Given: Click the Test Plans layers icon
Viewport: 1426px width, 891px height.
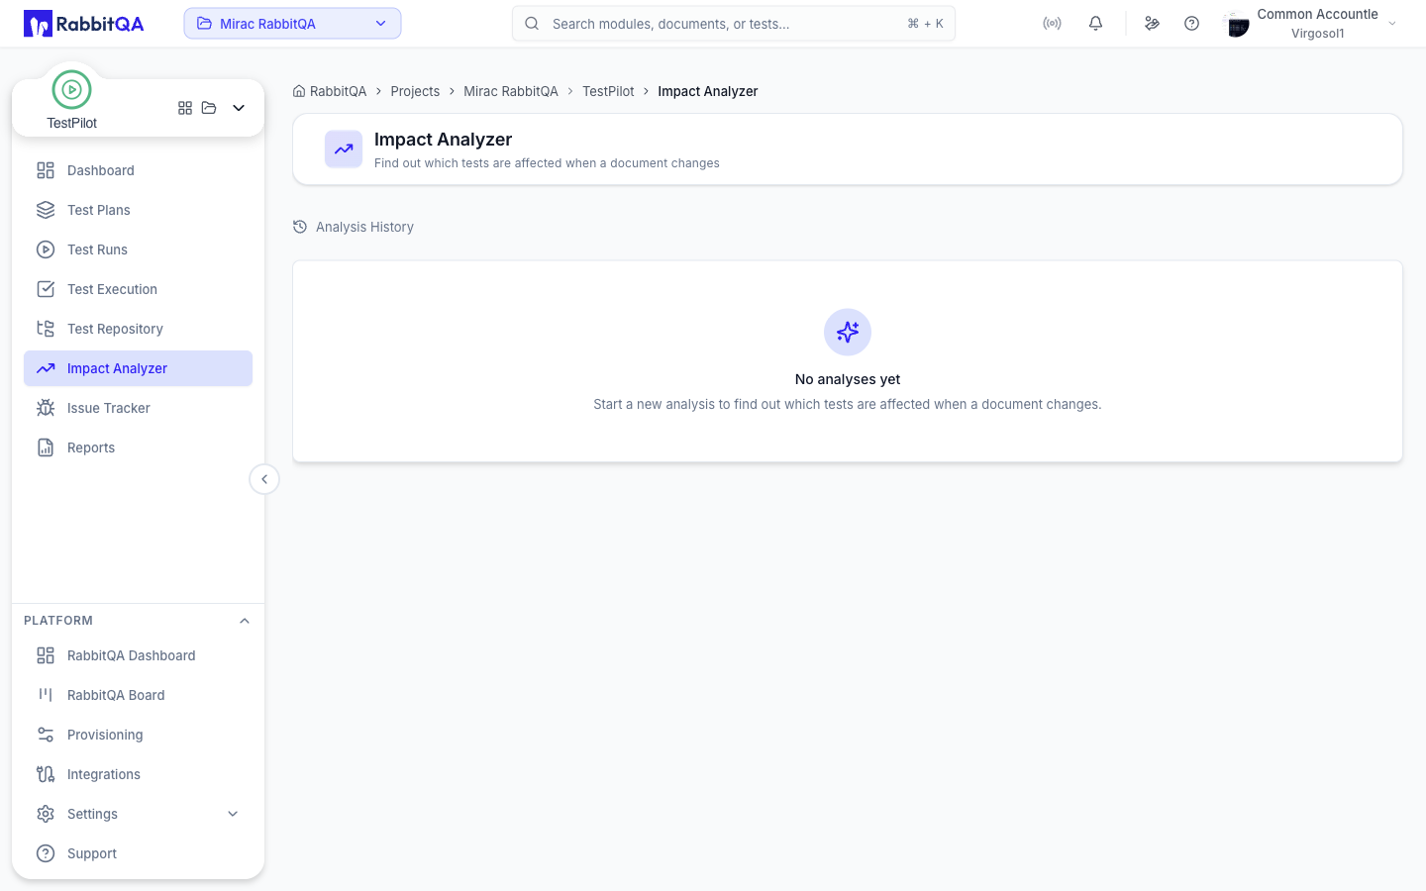Looking at the screenshot, I should coord(46,210).
